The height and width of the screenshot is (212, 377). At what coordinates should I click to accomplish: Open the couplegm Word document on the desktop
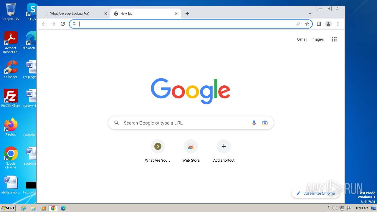(x=30, y=69)
